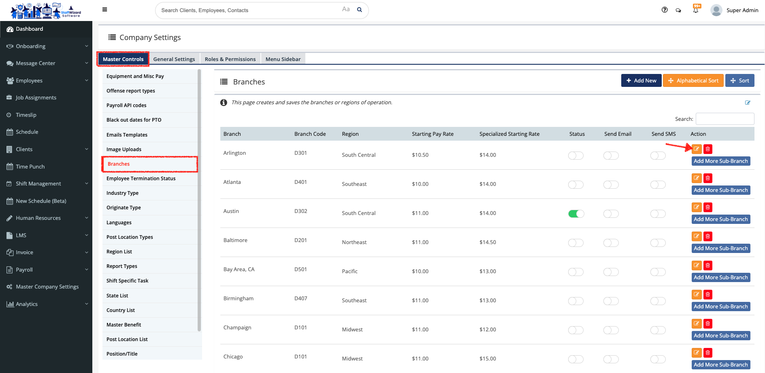Click Add More Sub-Branch for Austin

(x=720, y=219)
